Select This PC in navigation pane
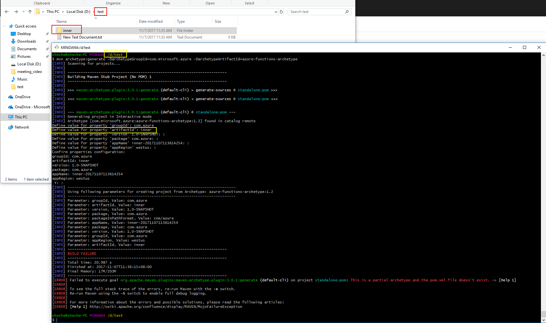 [21, 117]
